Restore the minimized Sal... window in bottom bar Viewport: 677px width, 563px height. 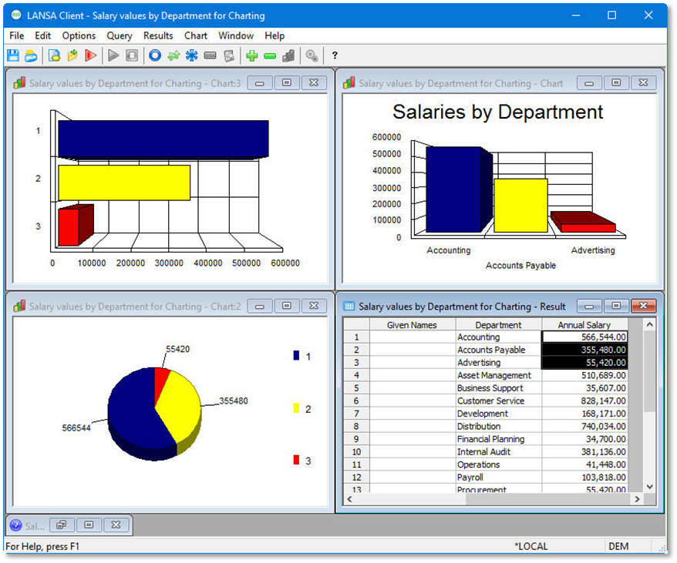[61, 525]
